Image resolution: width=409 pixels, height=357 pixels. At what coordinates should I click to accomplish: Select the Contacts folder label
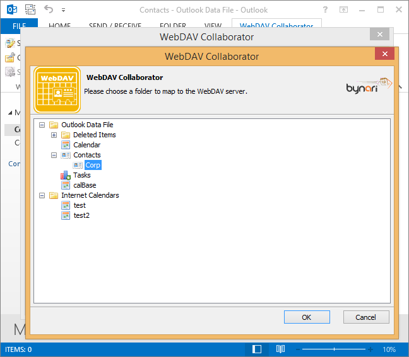(x=87, y=155)
